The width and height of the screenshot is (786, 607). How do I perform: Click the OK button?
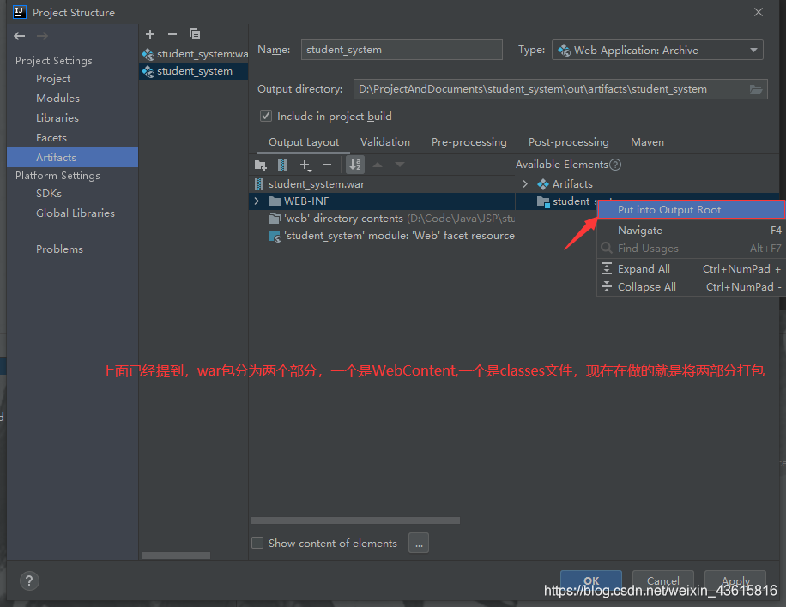coord(591,580)
